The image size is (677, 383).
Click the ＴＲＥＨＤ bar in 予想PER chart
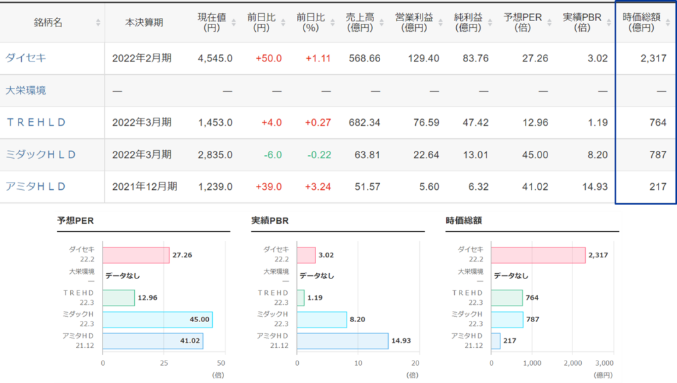pyautogui.click(x=119, y=298)
